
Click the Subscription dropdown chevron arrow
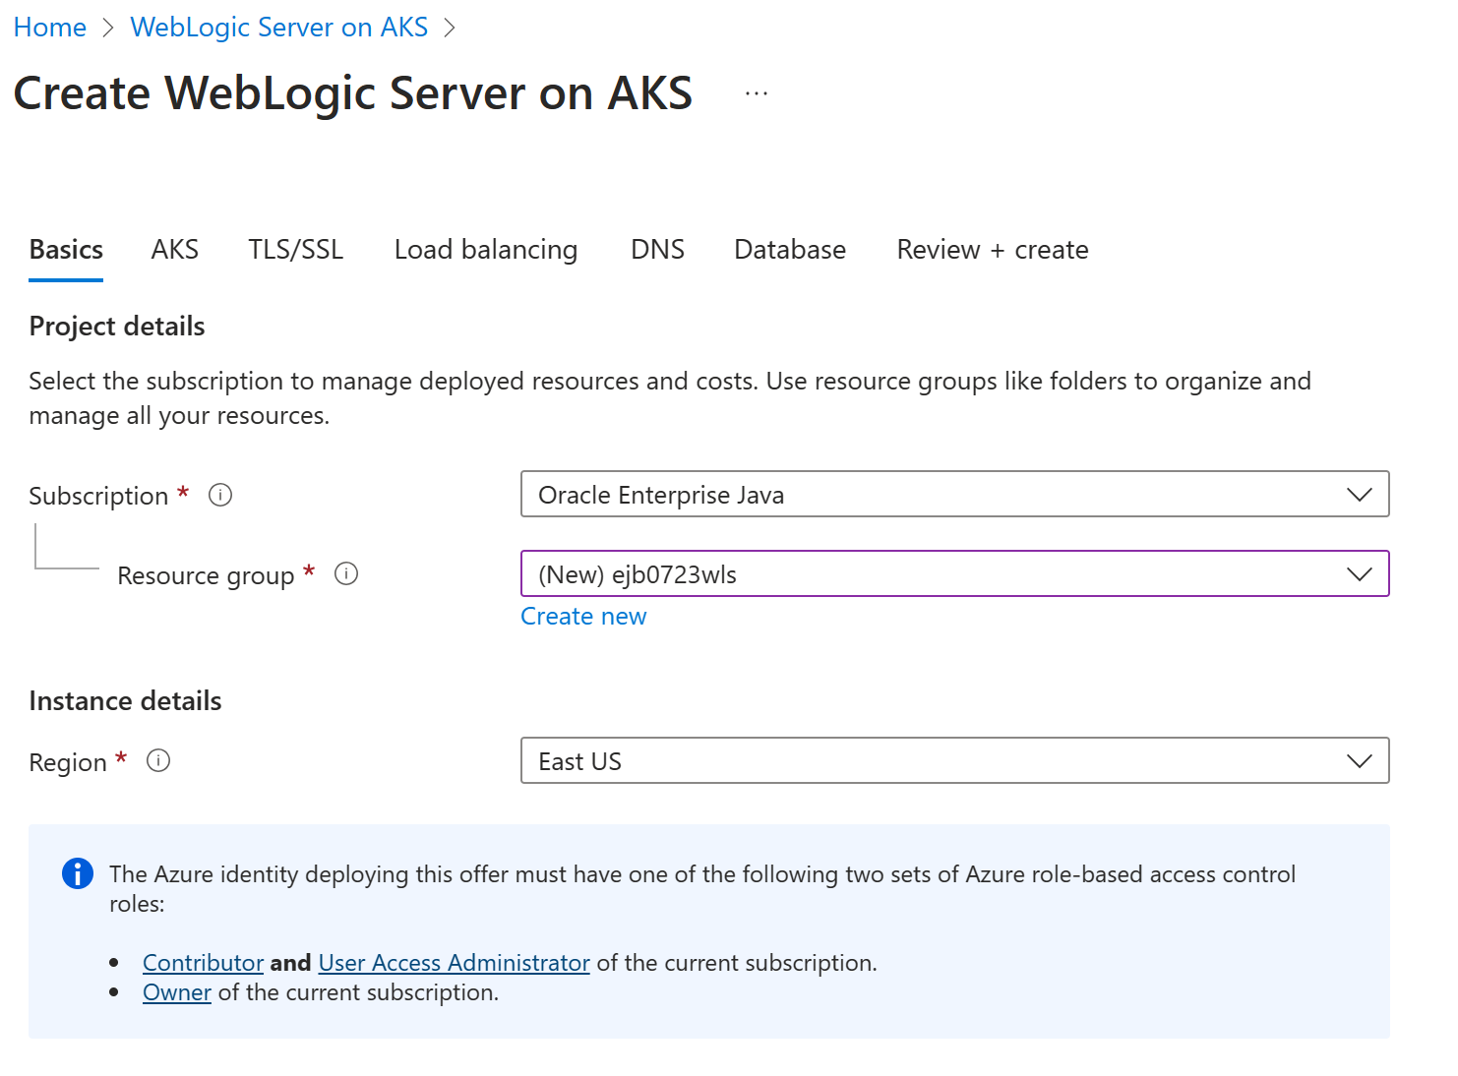(x=1359, y=495)
